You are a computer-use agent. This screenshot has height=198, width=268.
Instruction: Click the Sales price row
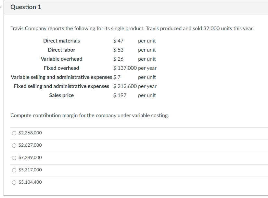pos(61,95)
